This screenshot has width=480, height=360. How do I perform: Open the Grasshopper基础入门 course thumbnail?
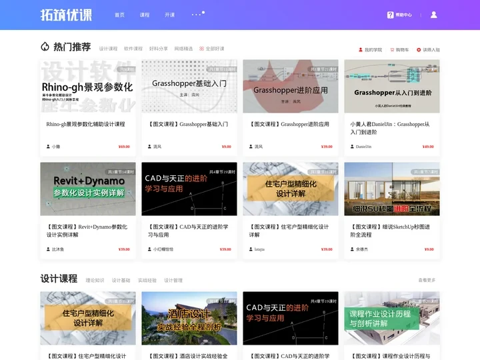pos(189,86)
